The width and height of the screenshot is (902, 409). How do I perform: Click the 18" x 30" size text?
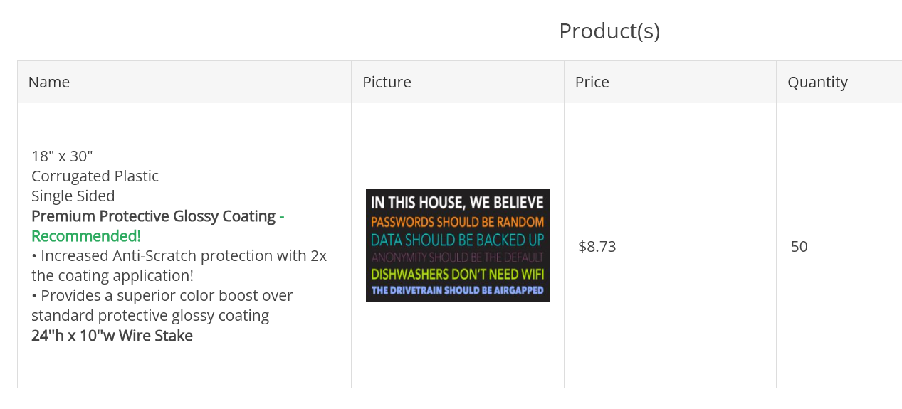point(62,156)
